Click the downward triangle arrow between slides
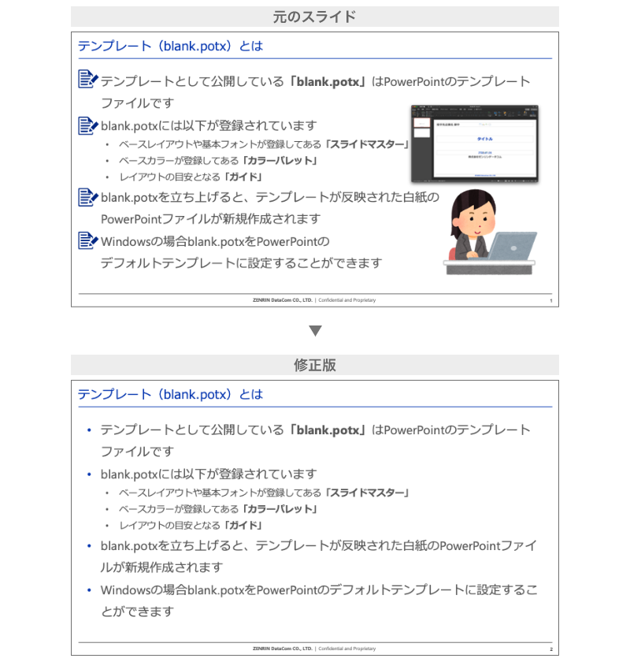 (315, 330)
